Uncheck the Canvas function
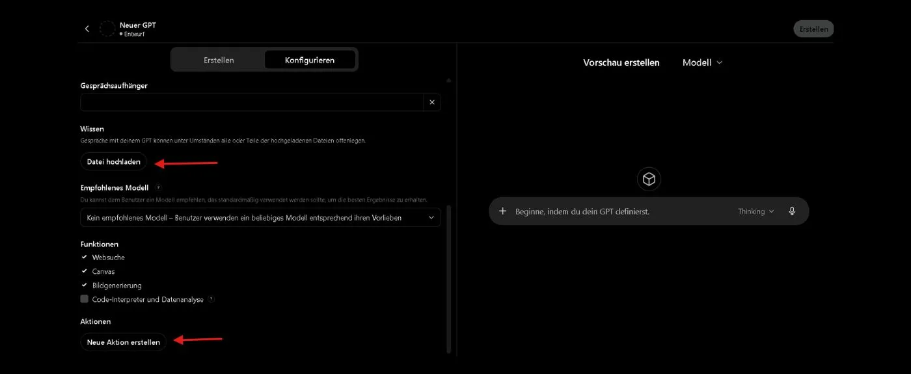Viewport: 911px width, 374px height. [x=84, y=271]
